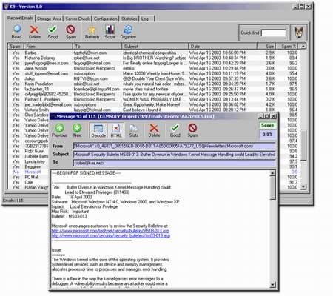Mark message as Spam in message window
This screenshot has height=296, width=333.
192,130
